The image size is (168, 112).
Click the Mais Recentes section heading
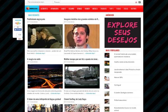[34, 15]
